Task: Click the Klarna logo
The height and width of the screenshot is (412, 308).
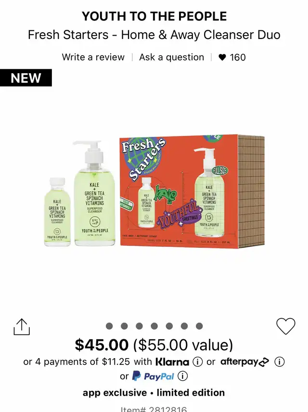Action: (172, 362)
